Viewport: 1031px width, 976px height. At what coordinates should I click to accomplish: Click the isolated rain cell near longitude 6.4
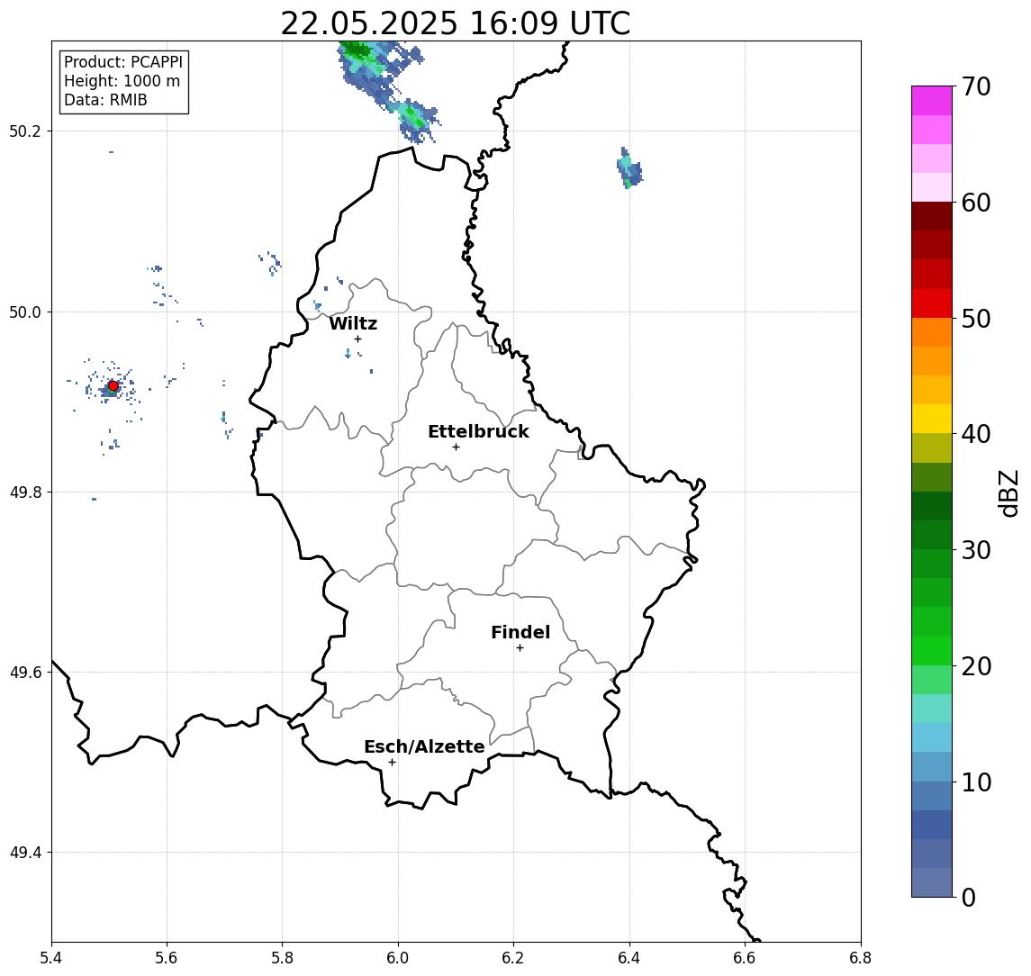click(x=629, y=168)
